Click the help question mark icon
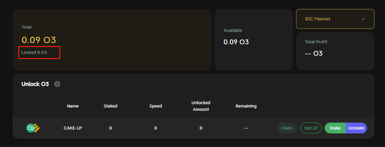Viewport: 385px width, 147px height. (57, 84)
